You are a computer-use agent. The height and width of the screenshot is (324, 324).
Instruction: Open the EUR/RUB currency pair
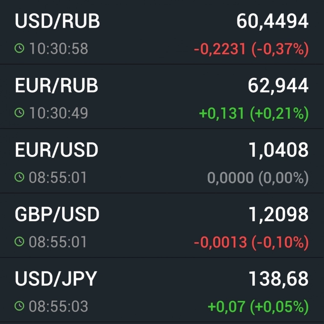click(56, 86)
